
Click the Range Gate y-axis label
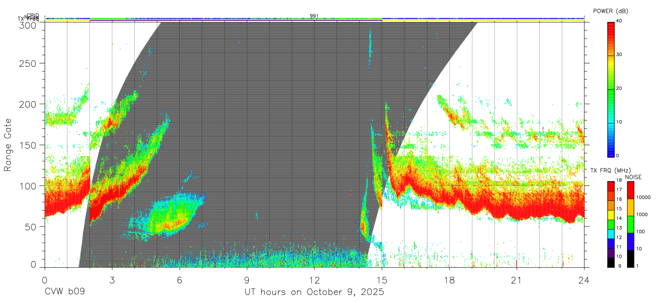[8, 145]
